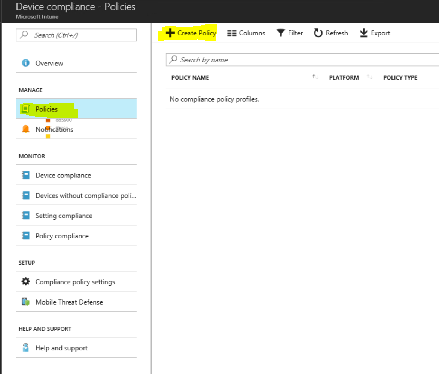
Task: Open Help and support
Action: [x=76, y=347]
